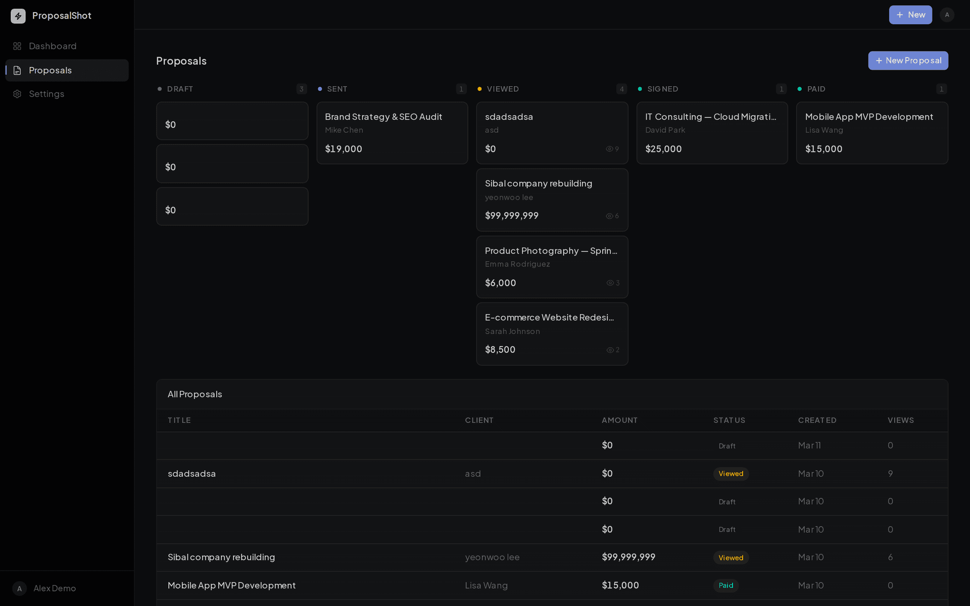
Task: Open Settings from the sidebar
Action: click(46, 94)
